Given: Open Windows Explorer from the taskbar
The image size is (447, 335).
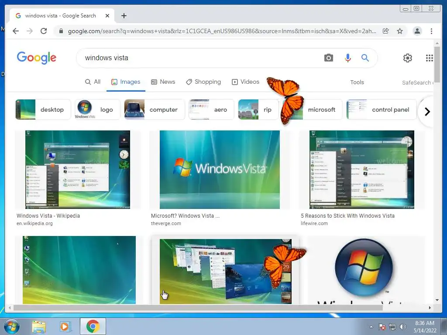Looking at the screenshot, I should click(39, 327).
